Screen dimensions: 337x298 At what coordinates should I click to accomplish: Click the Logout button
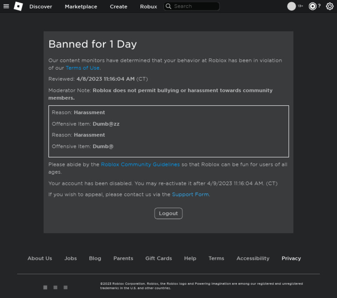pos(168,213)
